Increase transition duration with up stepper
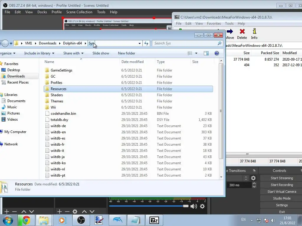Screen dimensions: 302x226 pos(254,184)
